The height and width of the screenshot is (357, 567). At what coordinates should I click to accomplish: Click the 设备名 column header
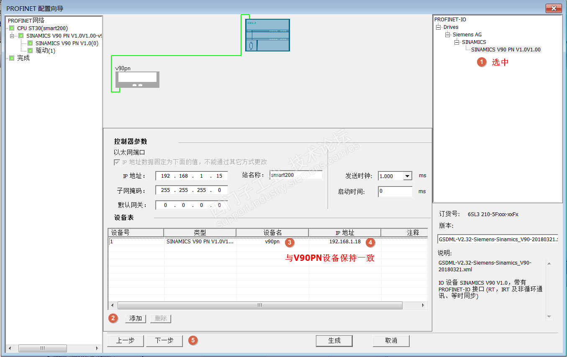coord(272,232)
